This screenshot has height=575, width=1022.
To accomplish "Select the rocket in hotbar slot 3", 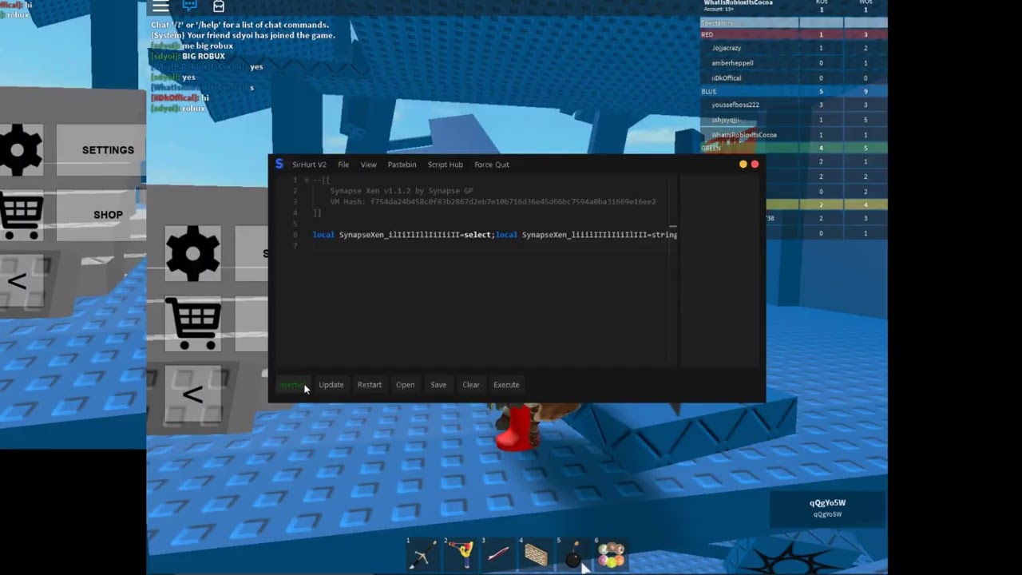I will (497, 553).
